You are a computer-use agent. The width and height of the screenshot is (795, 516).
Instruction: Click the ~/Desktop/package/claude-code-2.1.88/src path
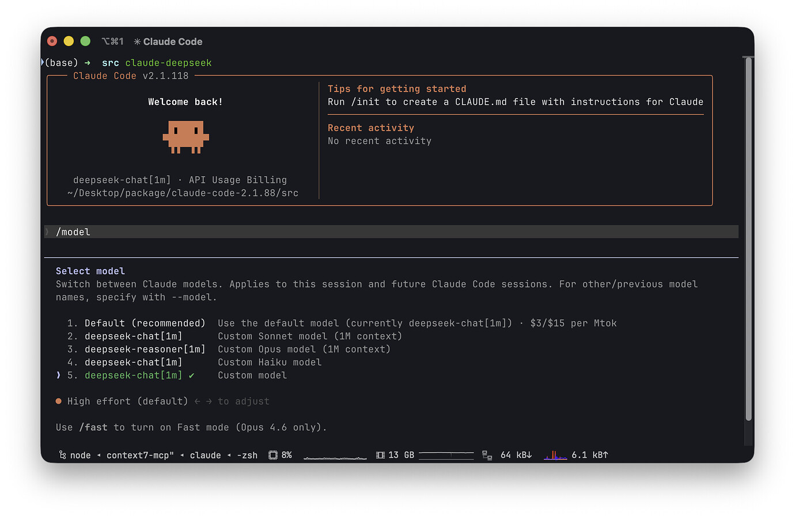183,193
